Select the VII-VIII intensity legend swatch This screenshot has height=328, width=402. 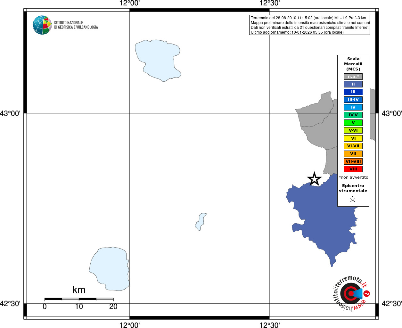pyautogui.click(x=353, y=161)
